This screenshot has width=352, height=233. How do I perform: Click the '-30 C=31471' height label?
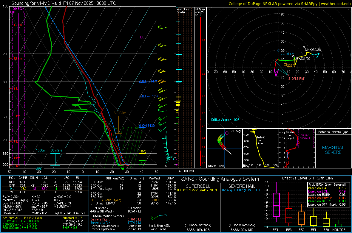pyautogui.click(x=148, y=81)
